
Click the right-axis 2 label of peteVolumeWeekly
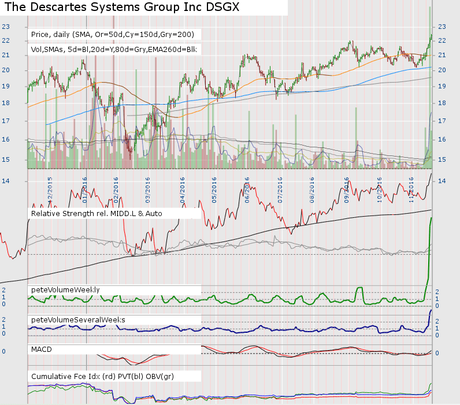(437, 292)
